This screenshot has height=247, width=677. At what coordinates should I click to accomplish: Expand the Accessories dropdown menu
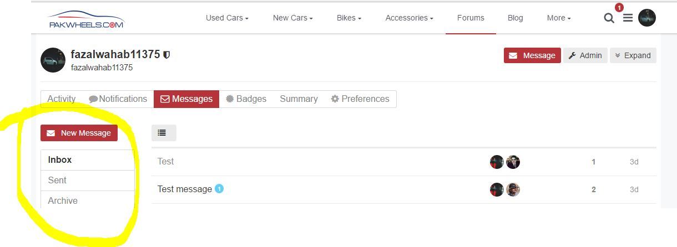[410, 18]
